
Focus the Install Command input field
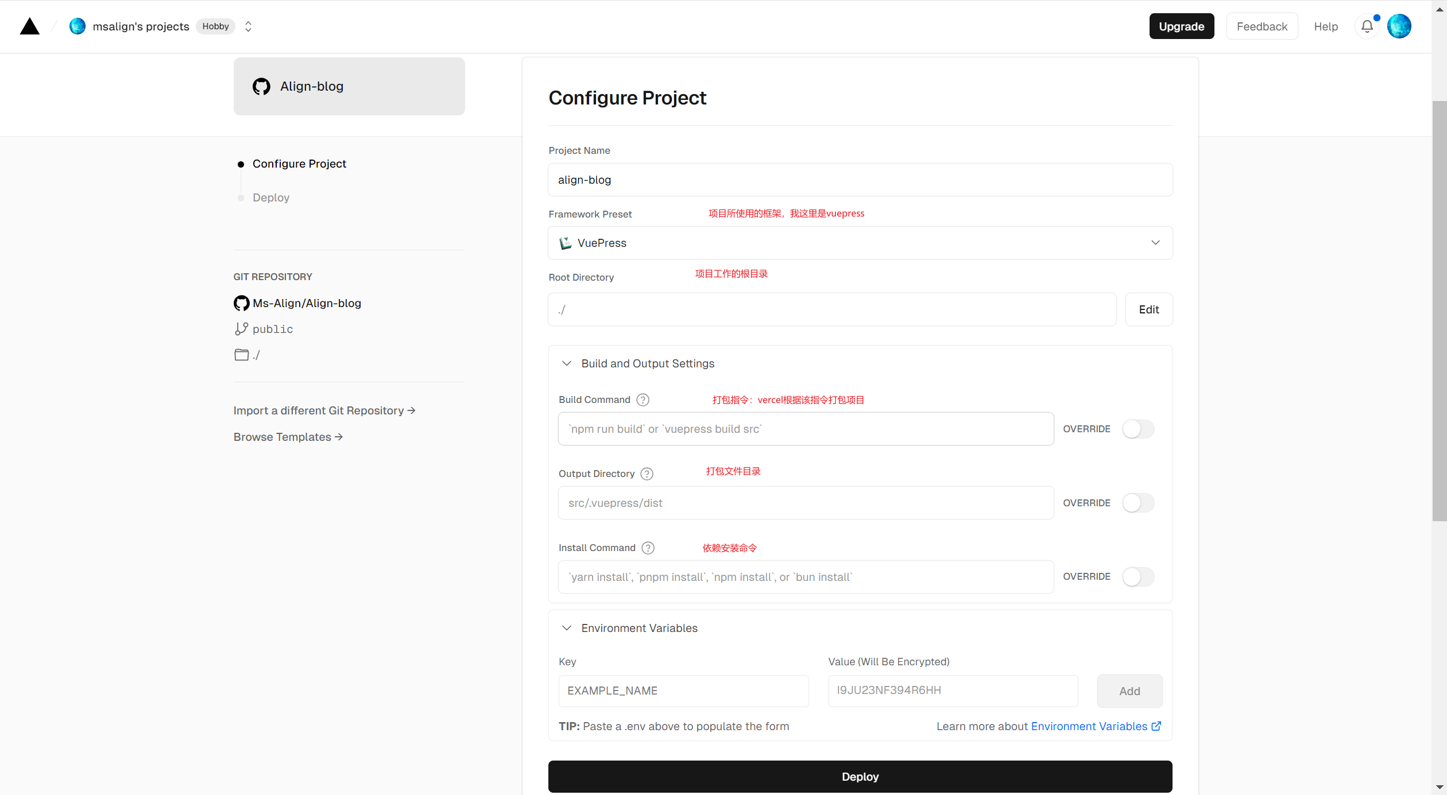pos(806,577)
